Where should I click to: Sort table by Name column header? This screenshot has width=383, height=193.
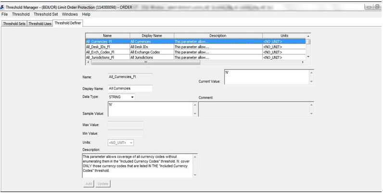pyautogui.click(x=107, y=36)
